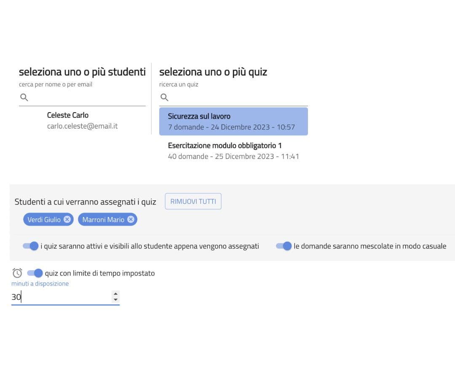The width and height of the screenshot is (455, 388).
Task: Remove Marroni Mario using the chip's X icon
Action: (x=131, y=219)
